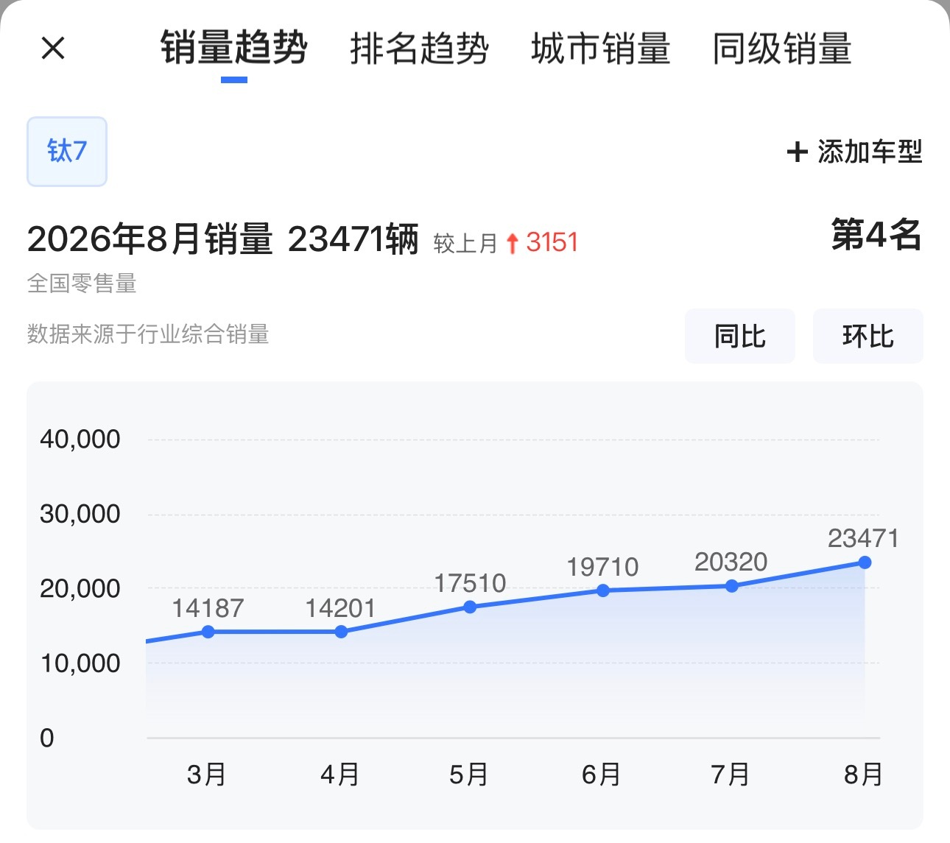
Task: Click the June data point 19710
Action: coord(603,590)
